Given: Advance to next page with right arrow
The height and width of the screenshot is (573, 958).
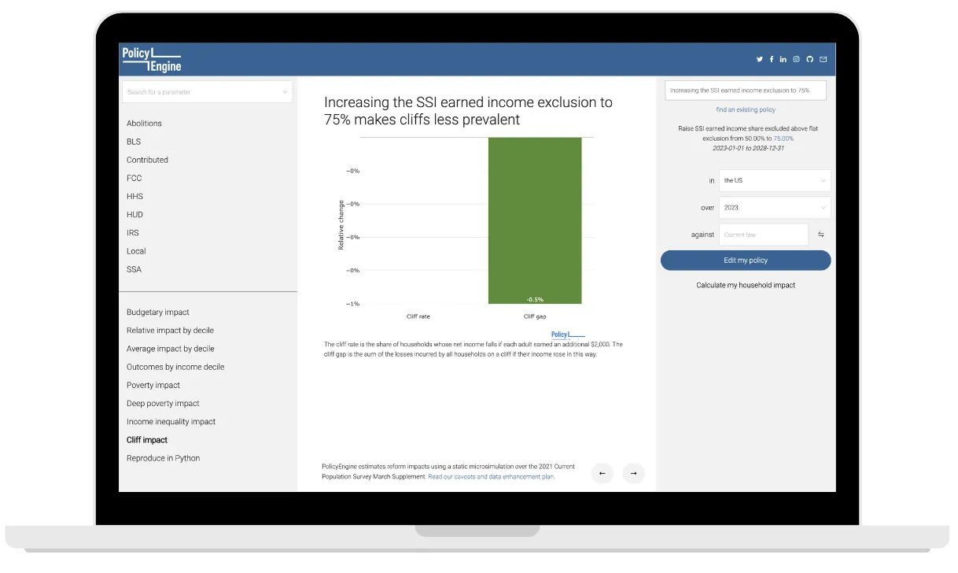Looking at the screenshot, I should [x=633, y=473].
